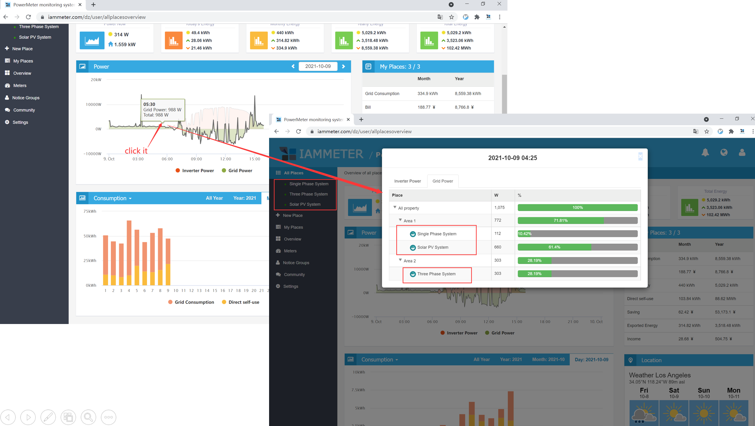
Task: Click the 2021-10-09 date input field
Action: [318, 66]
